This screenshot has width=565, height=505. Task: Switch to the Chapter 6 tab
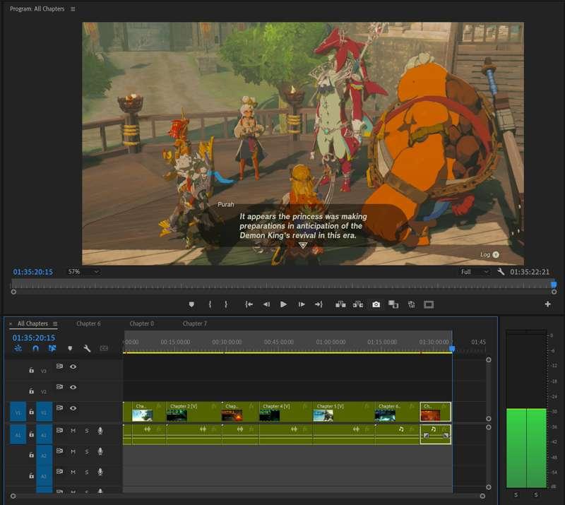88,323
